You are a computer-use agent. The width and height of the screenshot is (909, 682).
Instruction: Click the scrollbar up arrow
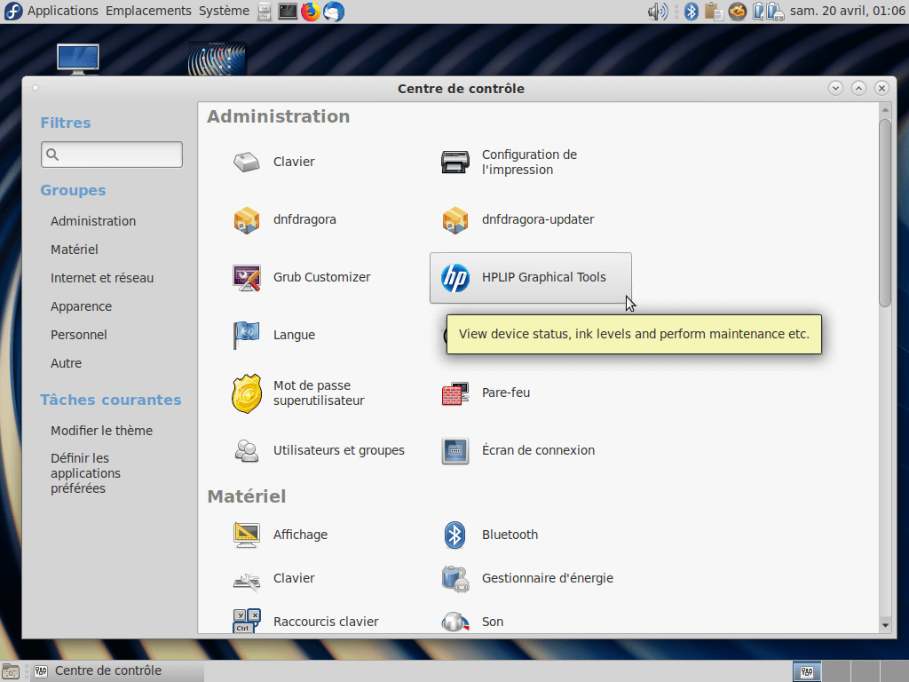[x=885, y=109]
